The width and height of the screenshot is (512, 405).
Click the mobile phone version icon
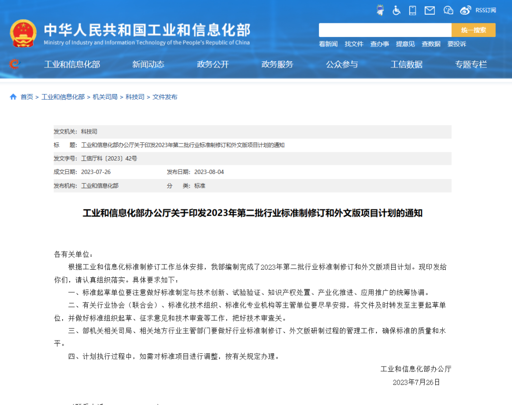pyautogui.click(x=412, y=10)
